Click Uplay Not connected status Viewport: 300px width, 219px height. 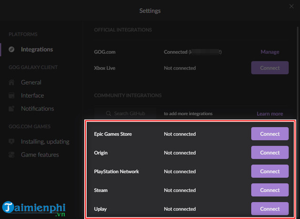[x=180, y=209]
